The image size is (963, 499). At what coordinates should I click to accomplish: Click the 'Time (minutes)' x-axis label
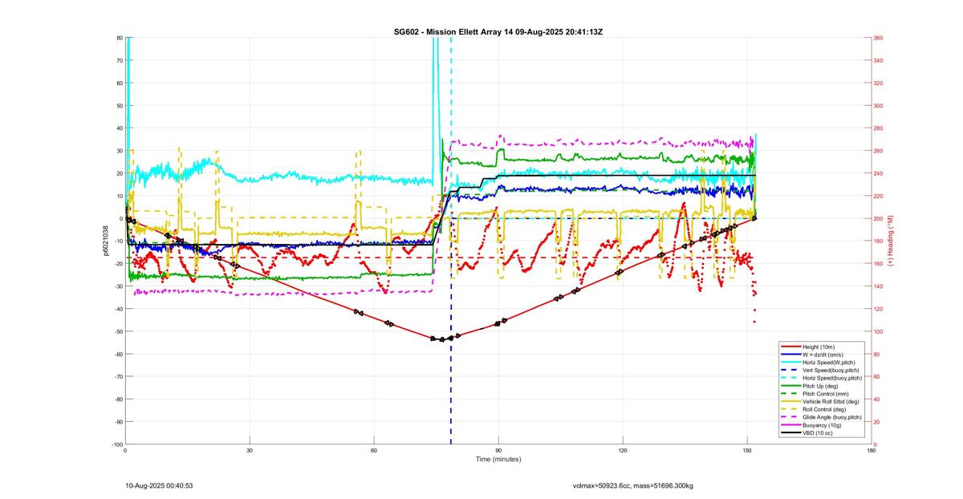[x=498, y=460]
